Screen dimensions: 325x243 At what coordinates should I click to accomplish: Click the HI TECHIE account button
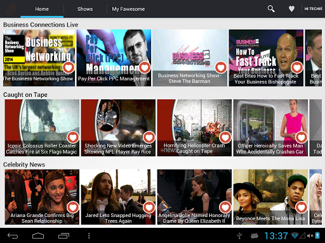(x=314, y=9)
